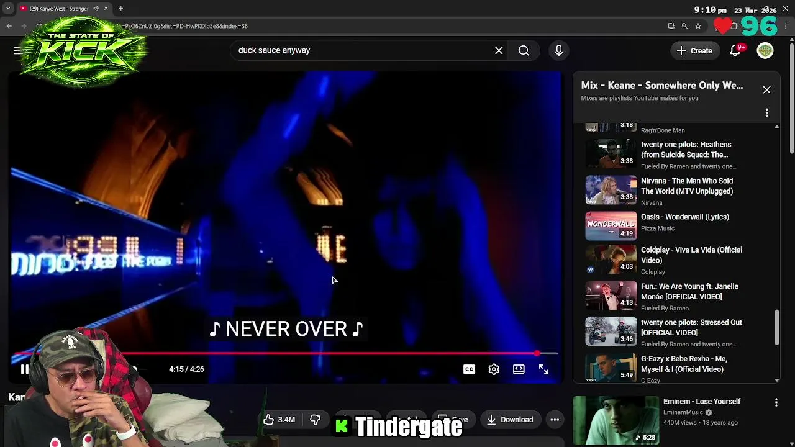Screen dimensions: 795x447
Task: Click the Eminem Lose Yourself thumbnail
Action: pos(616,421)
